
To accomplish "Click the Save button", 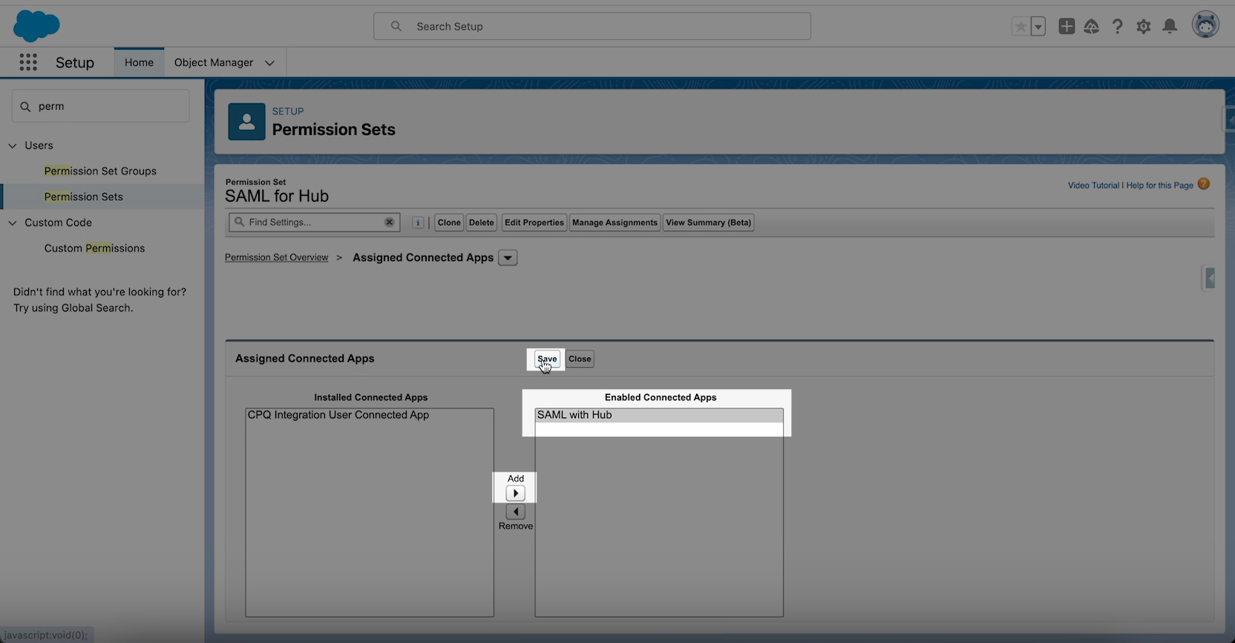I will [547, 359].
